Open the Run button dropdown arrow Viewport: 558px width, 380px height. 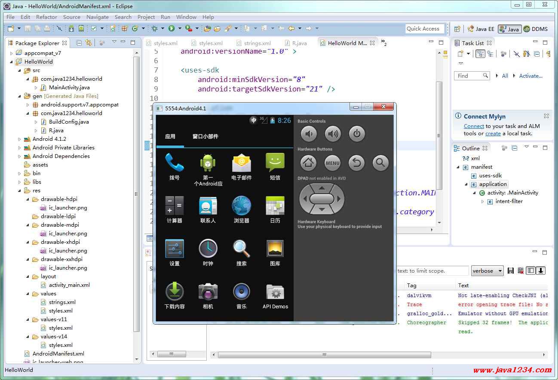click(x=179, y=28)
